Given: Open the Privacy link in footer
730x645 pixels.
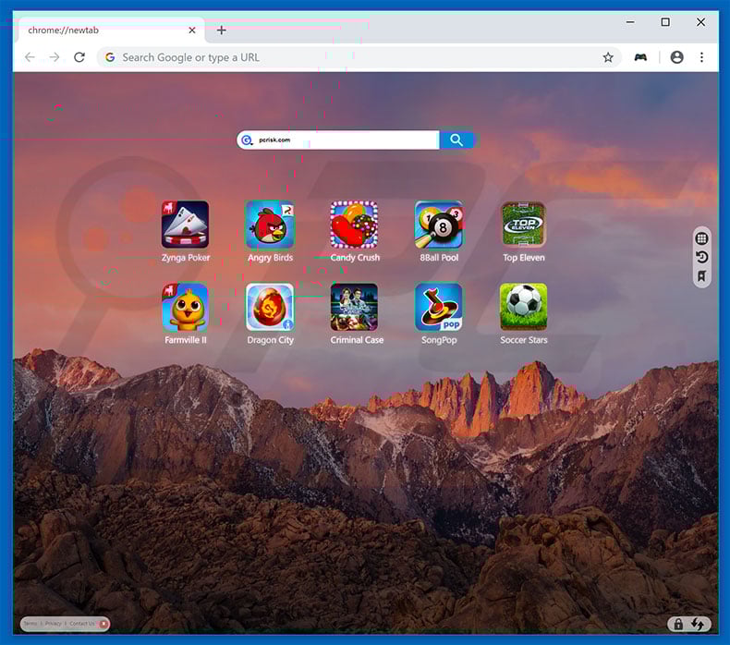Looking at the screenshot, I should coord(53,624).
